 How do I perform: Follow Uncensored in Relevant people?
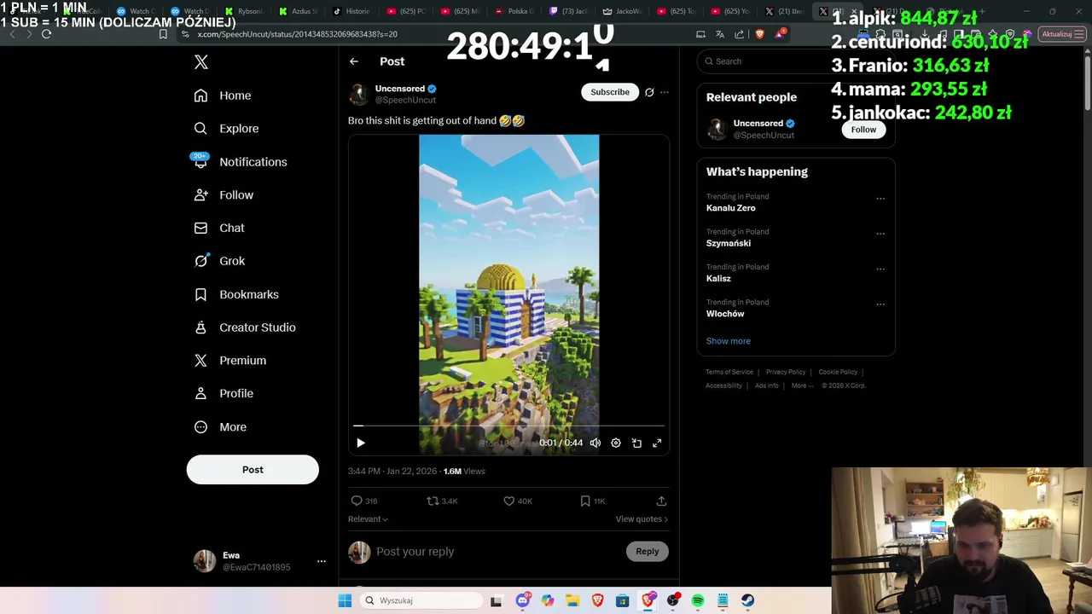(863, 130)
